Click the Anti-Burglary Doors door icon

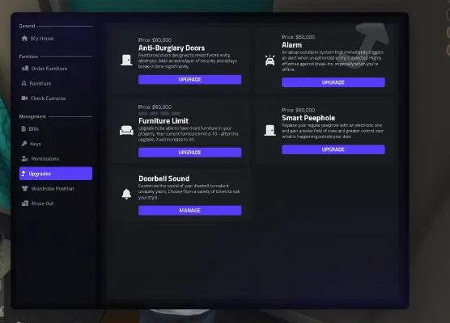[x=126, y=60]
